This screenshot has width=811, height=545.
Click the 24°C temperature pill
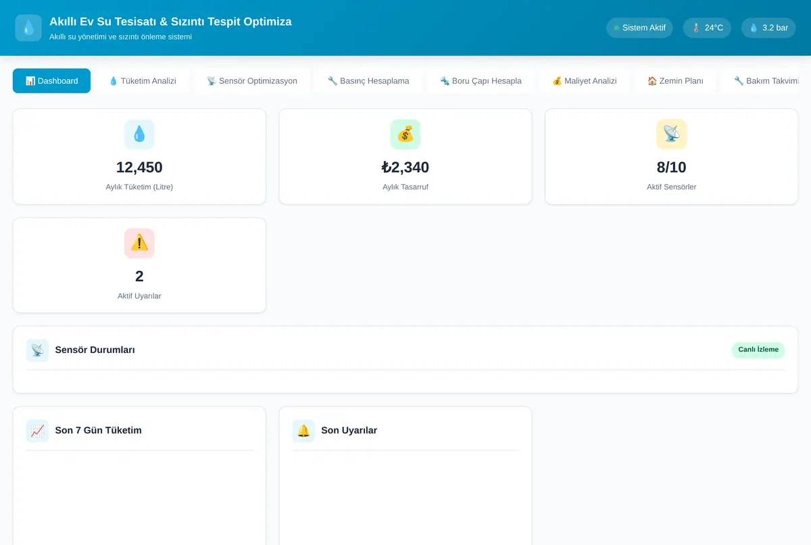coord(707,28)
